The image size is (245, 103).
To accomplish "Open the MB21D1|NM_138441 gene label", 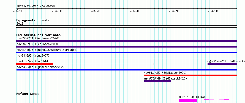I will [192, 97].
